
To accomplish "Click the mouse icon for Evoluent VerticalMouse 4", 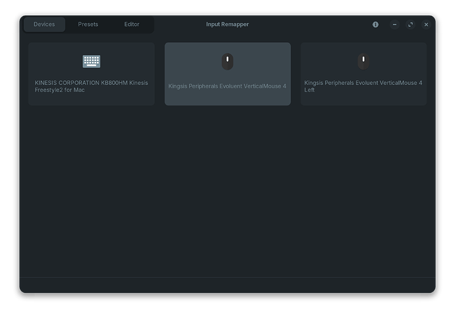I will coord(227,62).
